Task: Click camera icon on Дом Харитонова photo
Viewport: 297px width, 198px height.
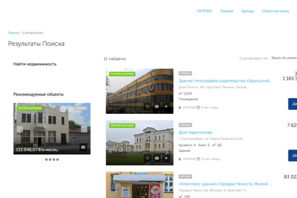Action: coord(157,158)
